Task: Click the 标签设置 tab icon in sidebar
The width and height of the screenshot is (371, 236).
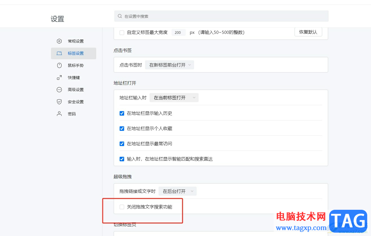Action: tap(59, 53)
